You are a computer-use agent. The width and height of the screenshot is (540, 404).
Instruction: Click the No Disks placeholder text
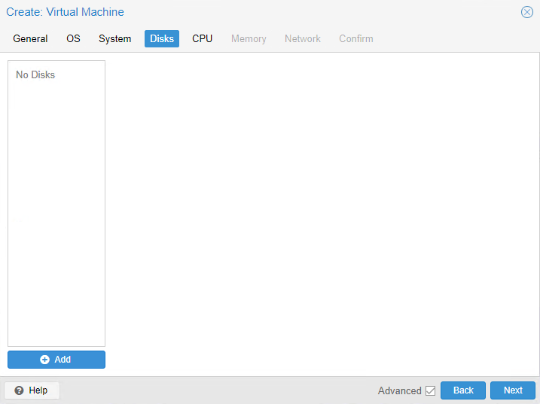[35, 74]
